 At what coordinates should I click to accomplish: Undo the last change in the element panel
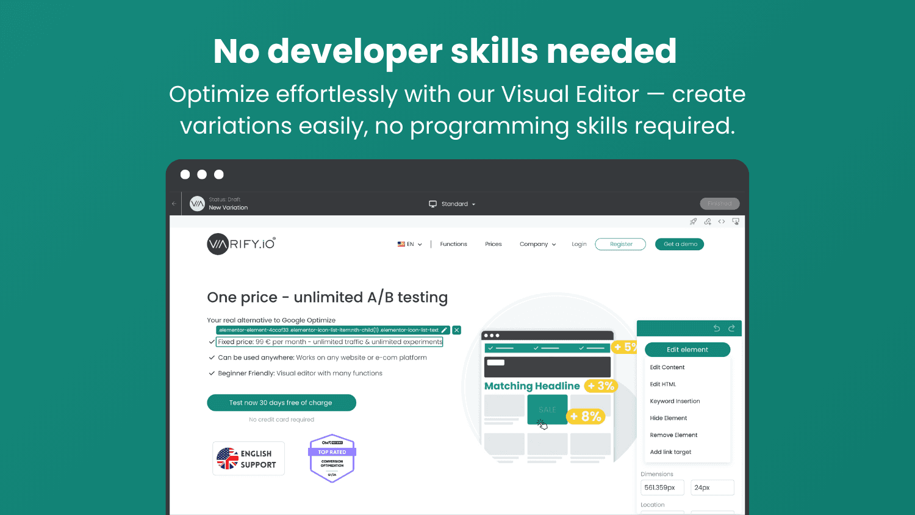point(716,328)
